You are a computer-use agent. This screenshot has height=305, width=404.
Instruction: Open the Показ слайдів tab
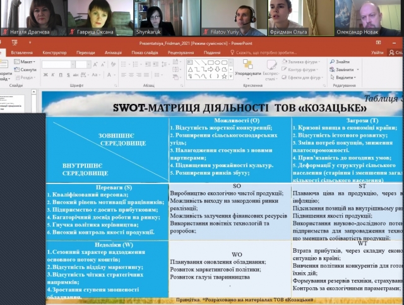[x=145, y=53]
